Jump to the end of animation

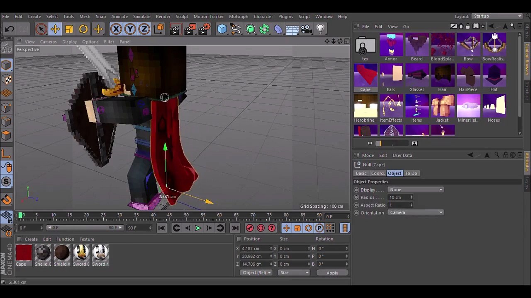[x=235, y=228]
